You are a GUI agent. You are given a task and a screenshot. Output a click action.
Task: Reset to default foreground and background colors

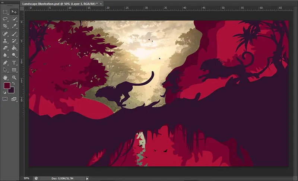5,92
